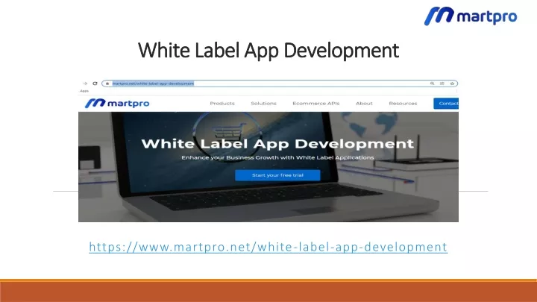Click the martpro logo at slide top right
This screenshot has height=302, width=537.
471,16
